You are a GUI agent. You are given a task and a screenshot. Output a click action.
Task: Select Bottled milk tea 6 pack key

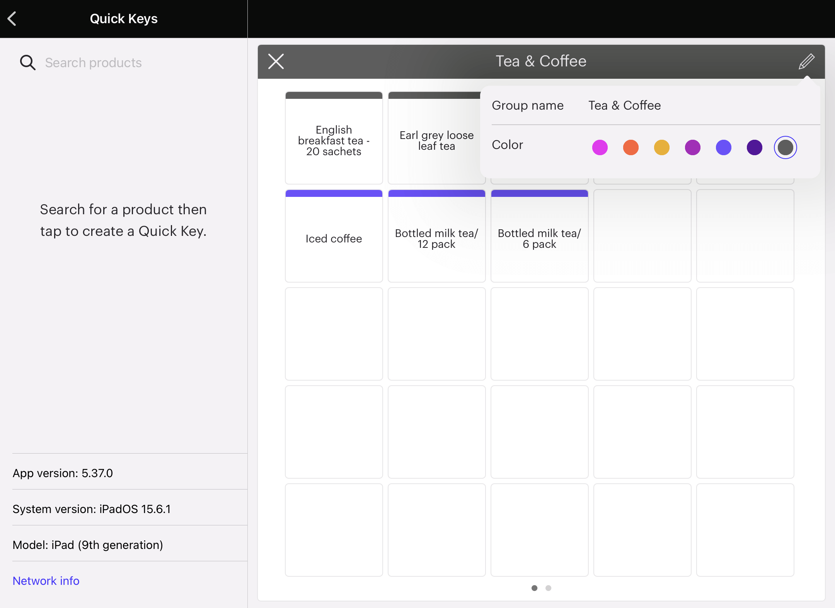(x=539, y=239)
